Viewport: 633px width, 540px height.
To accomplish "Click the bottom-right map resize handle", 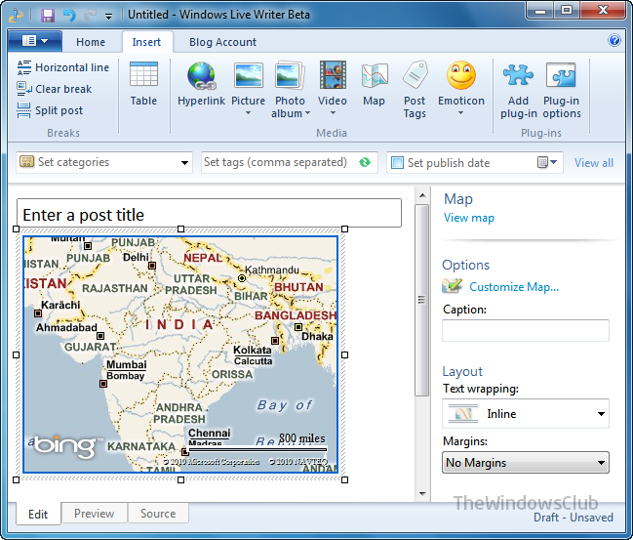I will (344, 479).
